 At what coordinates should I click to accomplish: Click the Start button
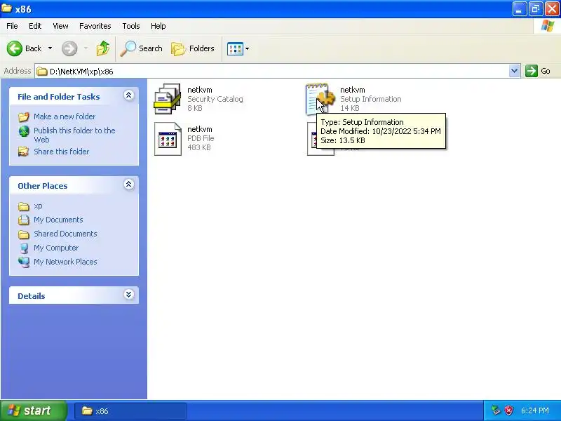coord(33,410)
